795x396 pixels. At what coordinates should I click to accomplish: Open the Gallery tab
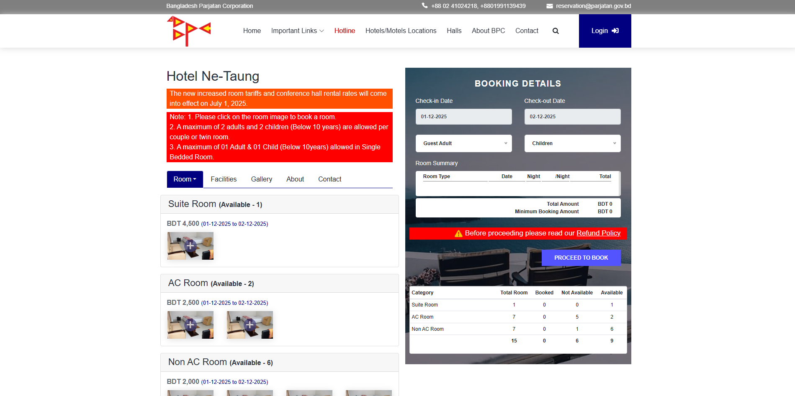[x=261, y=179]
